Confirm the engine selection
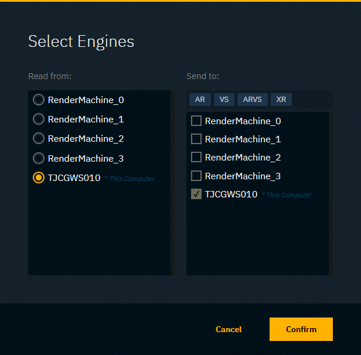 click(x=301, y=329)
